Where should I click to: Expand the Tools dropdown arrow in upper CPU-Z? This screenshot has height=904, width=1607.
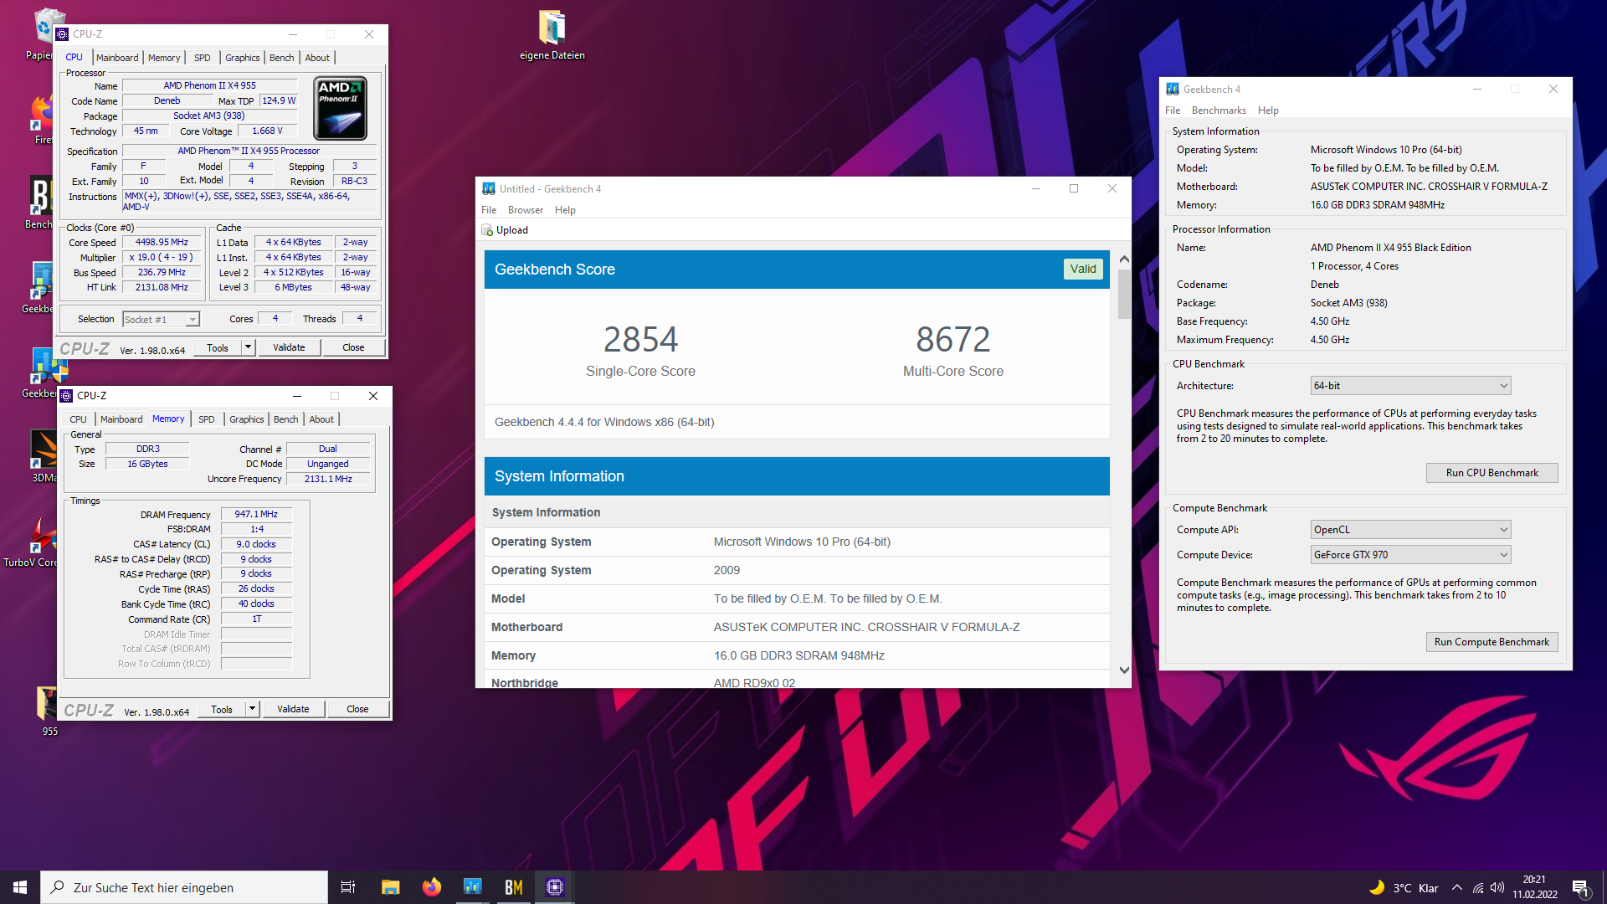(248, 347)
